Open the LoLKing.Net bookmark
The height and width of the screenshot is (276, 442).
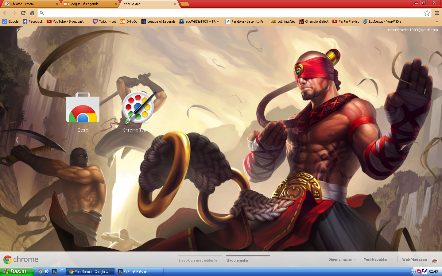(283, 21)
